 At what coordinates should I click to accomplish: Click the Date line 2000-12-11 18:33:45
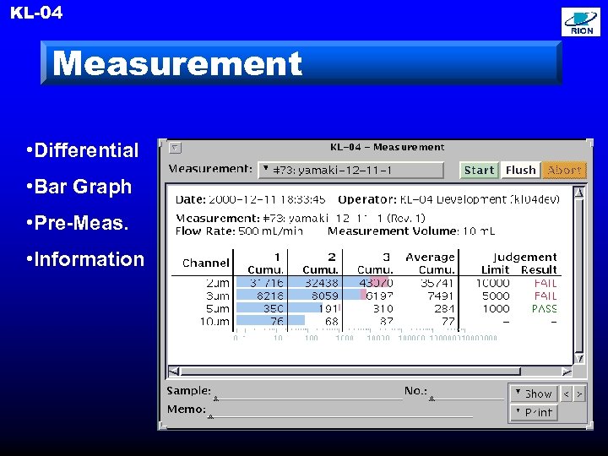point(250,199)
